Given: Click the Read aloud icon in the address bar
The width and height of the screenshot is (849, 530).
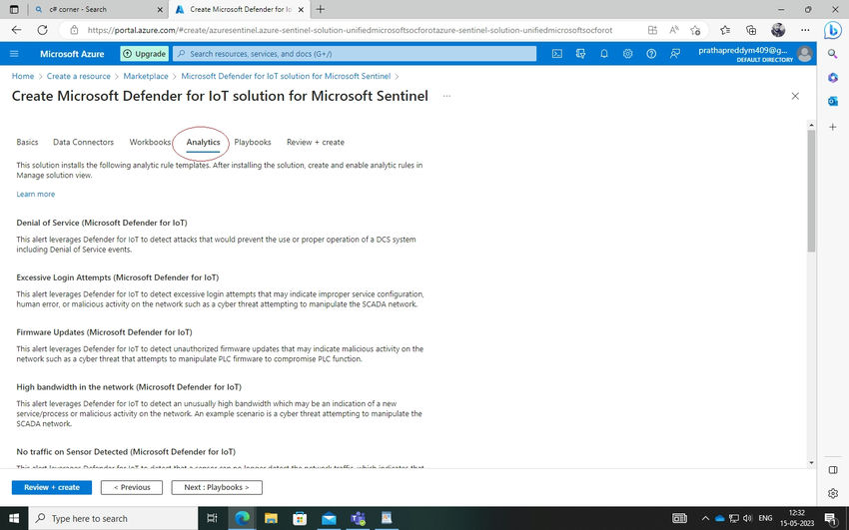Looking at the screenshot, I should pyautogui.click(x=674, y=30).
